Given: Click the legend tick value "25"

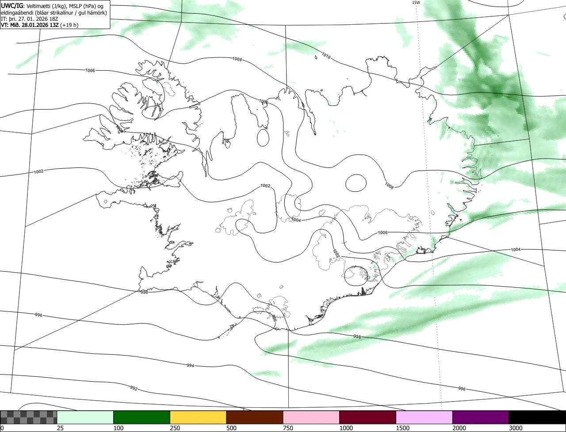Looking at the screenshot, I should 60,428.
